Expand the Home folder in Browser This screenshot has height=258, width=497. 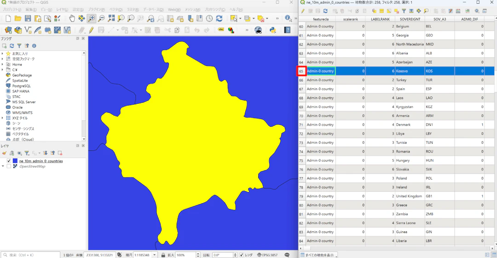[x=3, y=64]
